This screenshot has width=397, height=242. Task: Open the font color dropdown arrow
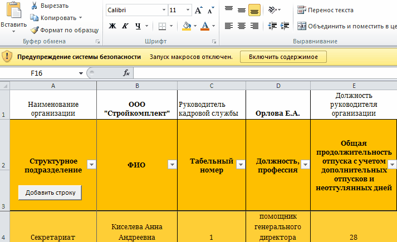coord(214,26)
